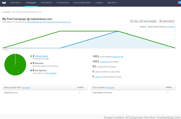Click the Share Campaign button
This screenshot has width=181, height=119.
point(148,21)
